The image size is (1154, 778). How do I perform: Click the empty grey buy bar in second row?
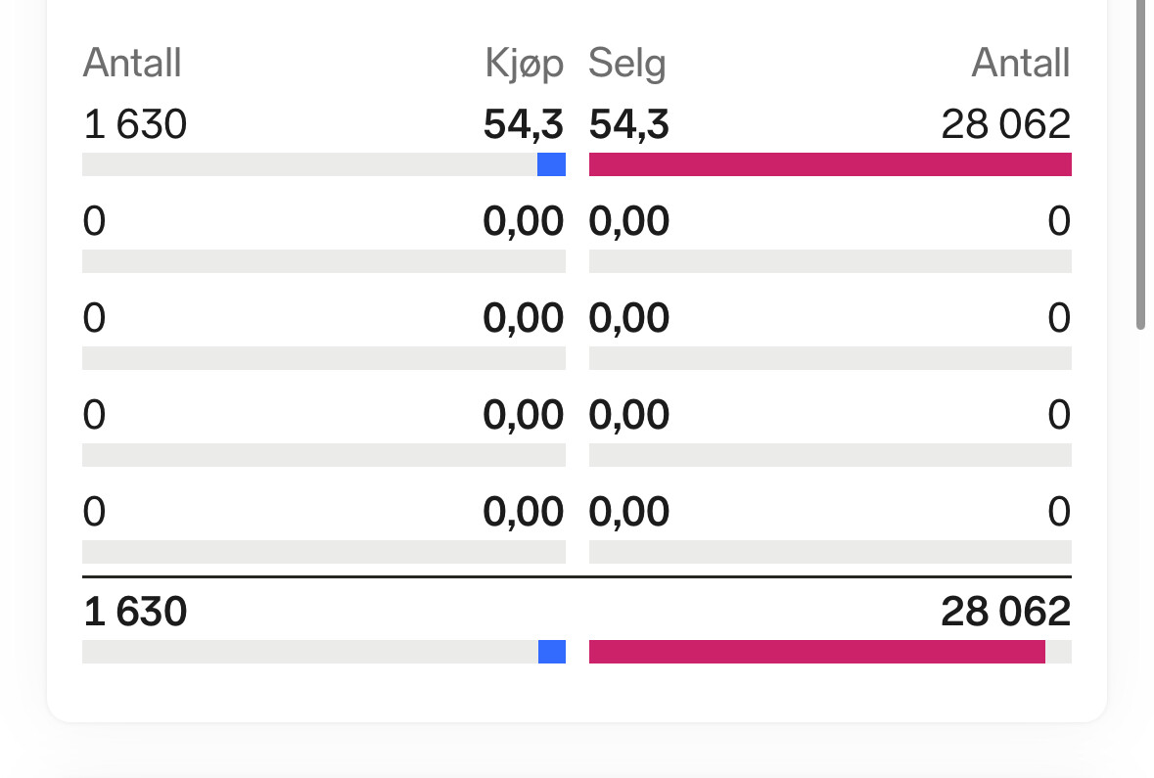pyautogui.click(x=324, y=261)
